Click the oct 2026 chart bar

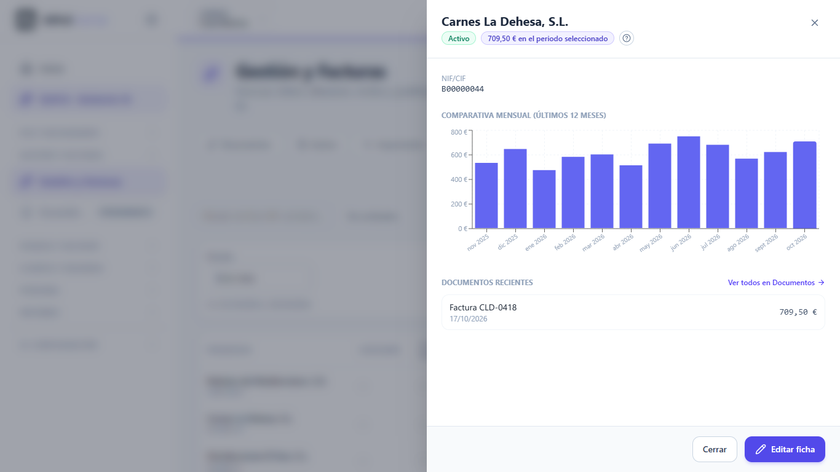coord(805,185)
